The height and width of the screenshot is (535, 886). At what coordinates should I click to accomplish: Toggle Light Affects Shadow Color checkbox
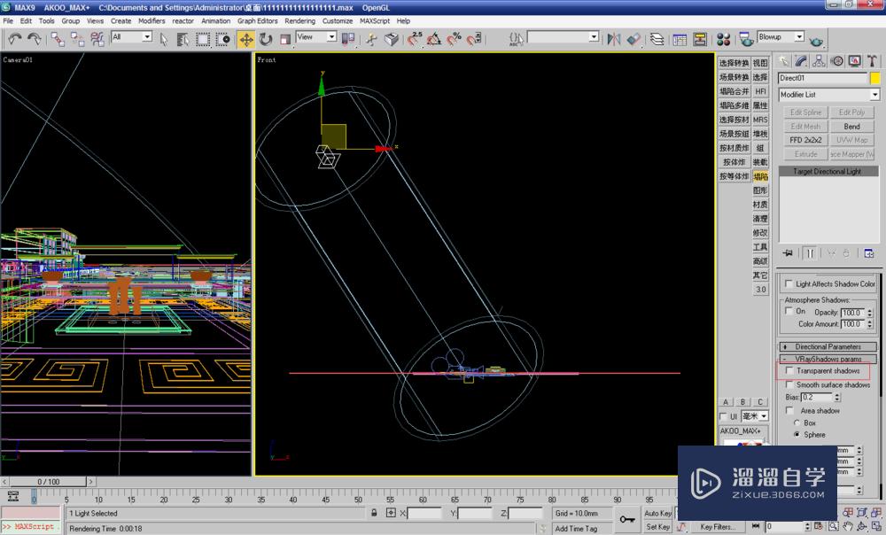click(790, 284)
